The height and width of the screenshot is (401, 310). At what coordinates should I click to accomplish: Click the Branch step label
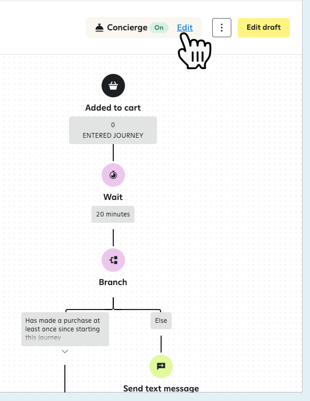[x=113, y=282]
